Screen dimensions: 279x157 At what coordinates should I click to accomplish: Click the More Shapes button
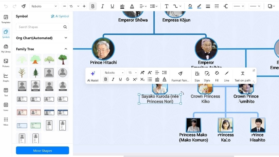pos(42,150)
